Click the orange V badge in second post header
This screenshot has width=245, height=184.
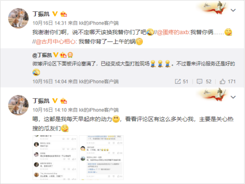click(55, 101)
